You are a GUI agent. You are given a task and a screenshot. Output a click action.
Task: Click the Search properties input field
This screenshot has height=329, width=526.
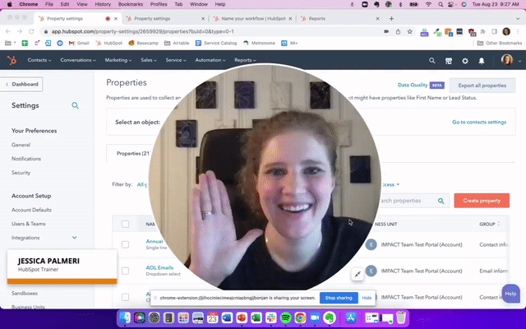tap(403, 200)
